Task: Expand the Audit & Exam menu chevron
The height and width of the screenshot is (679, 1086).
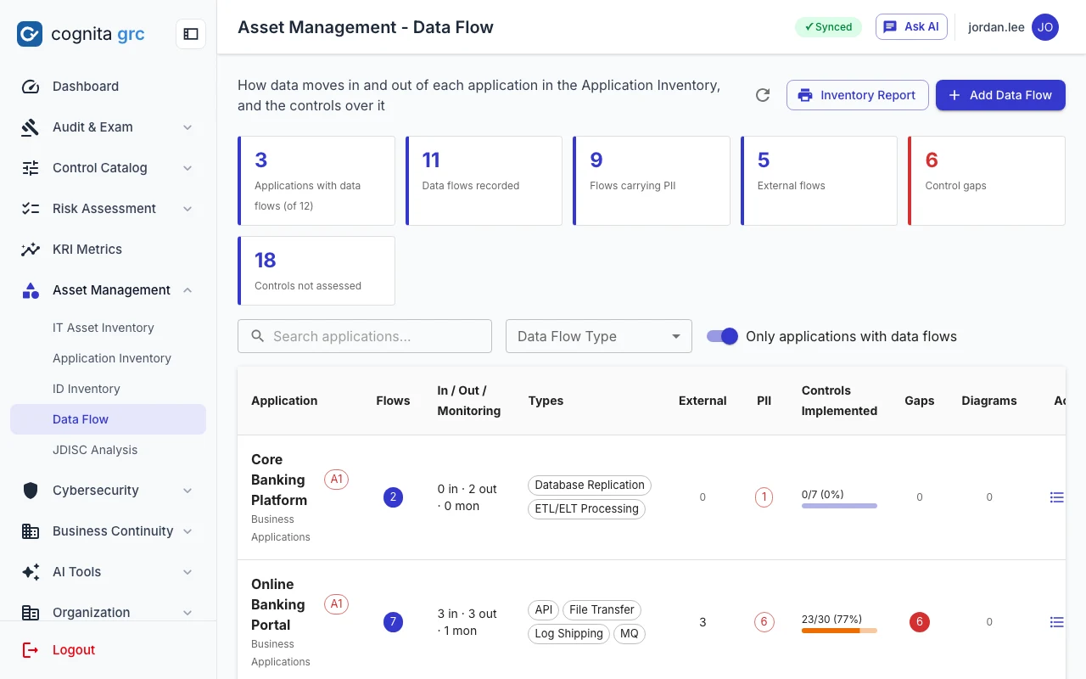Action: 188,127
